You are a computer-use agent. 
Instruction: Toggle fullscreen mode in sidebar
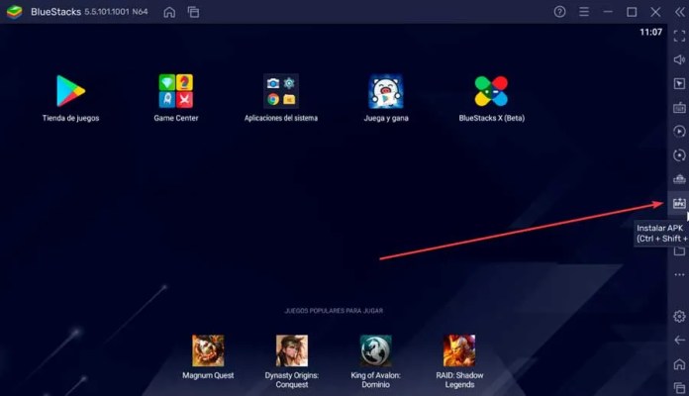point(679,36)
